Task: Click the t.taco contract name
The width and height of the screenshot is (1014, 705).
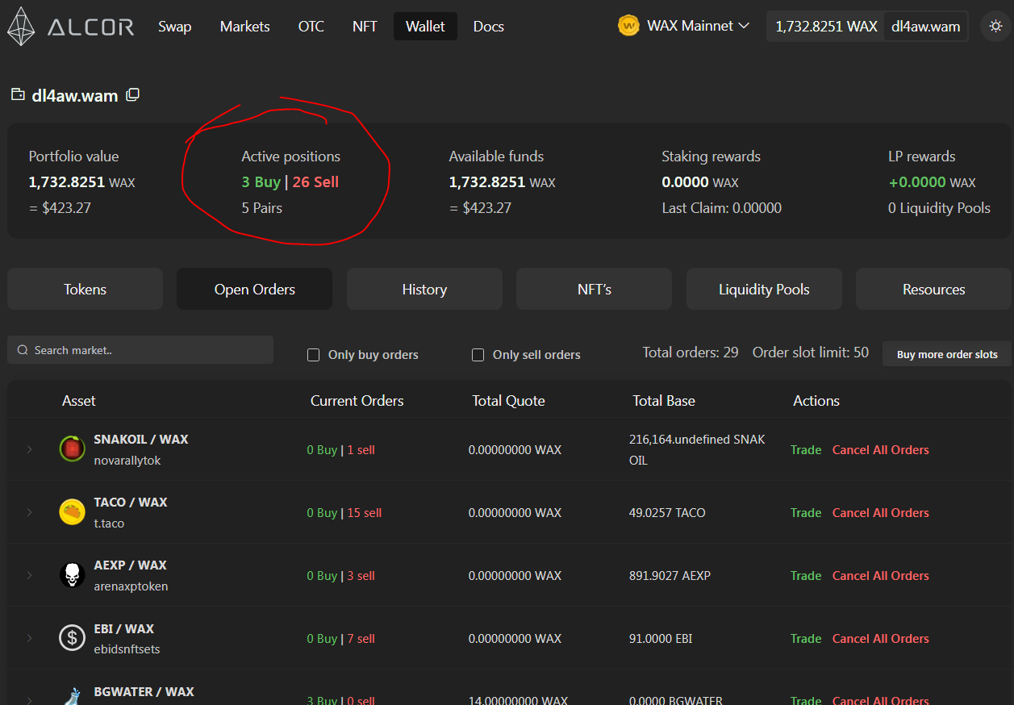Action: coord(109,523)
